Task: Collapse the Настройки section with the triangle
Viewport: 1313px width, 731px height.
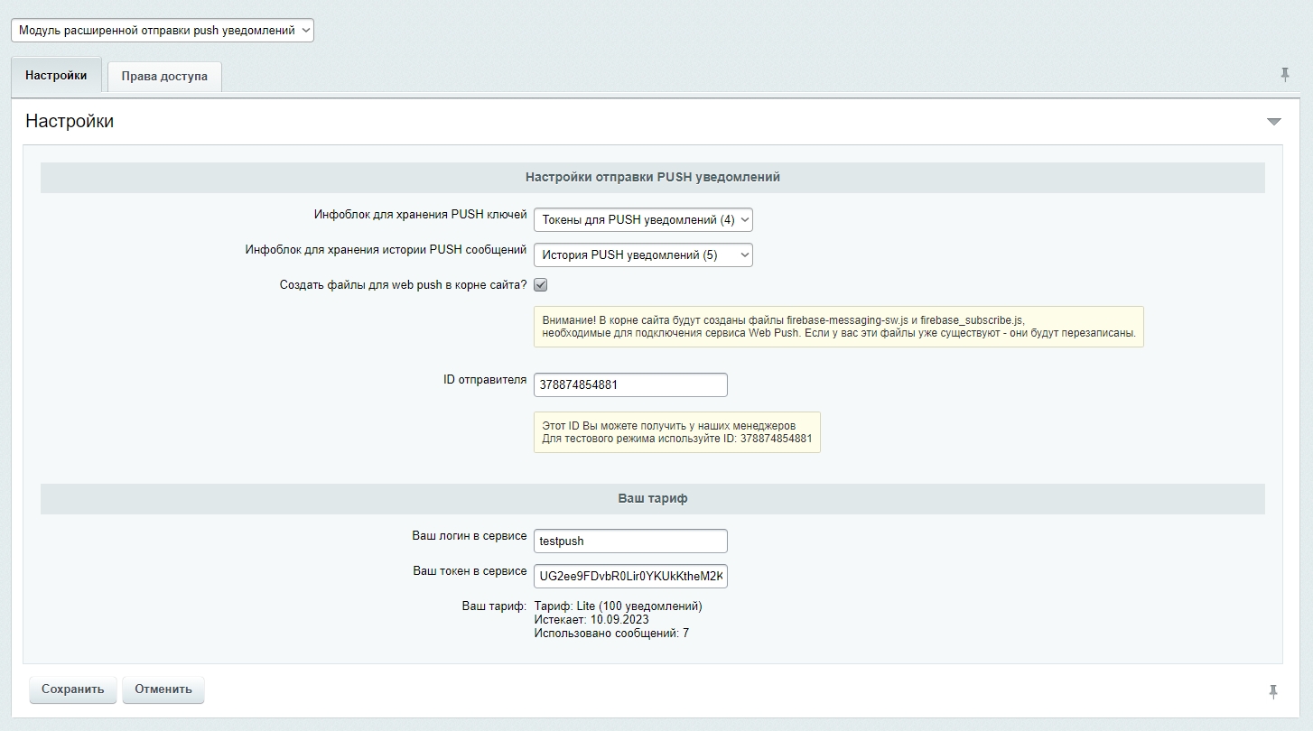Action: (x=1273, y=122)
